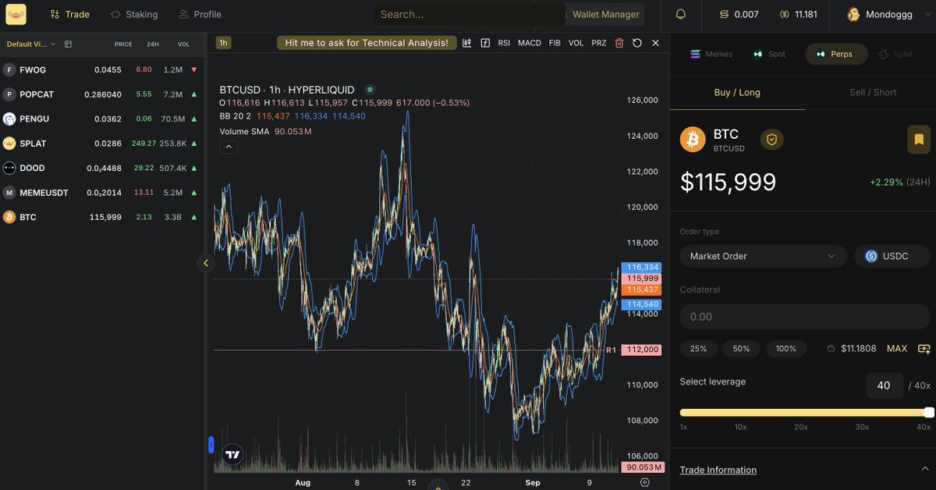Switch to the Splat market tab
Viewport: 936px width, 490px height.
coord(895,54)
